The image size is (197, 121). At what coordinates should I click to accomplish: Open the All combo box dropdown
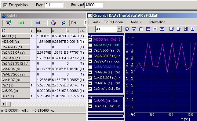[119, 29]
